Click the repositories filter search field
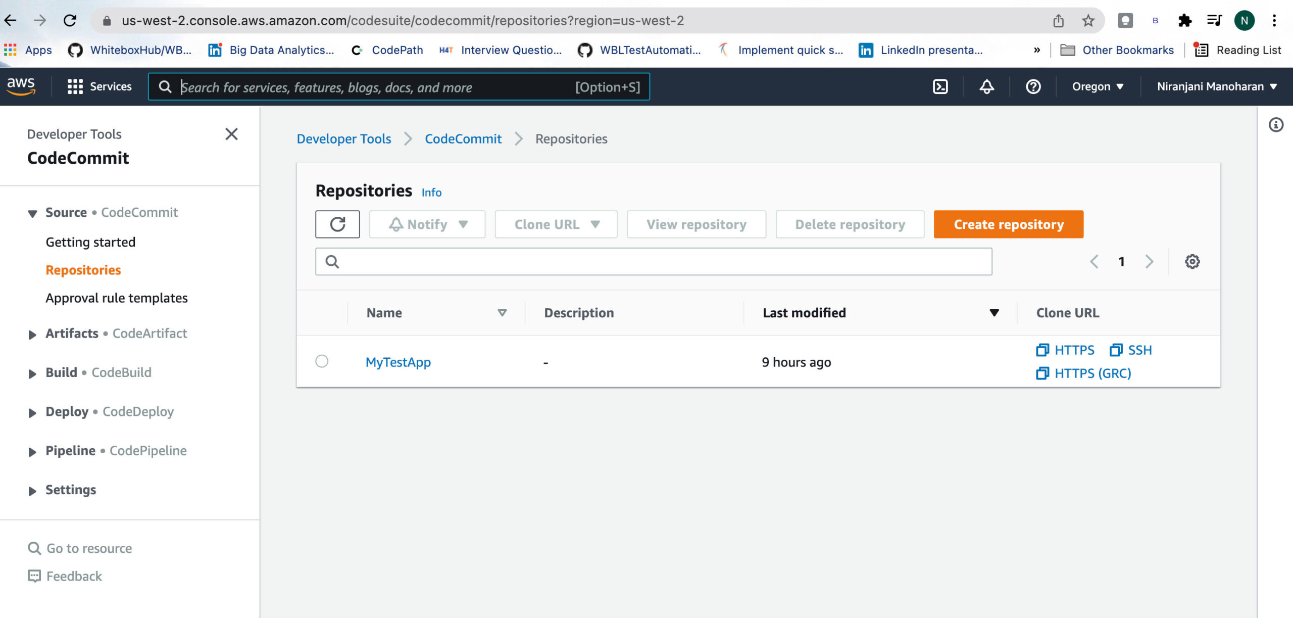Screen dimensions: 1293x618 657,261
